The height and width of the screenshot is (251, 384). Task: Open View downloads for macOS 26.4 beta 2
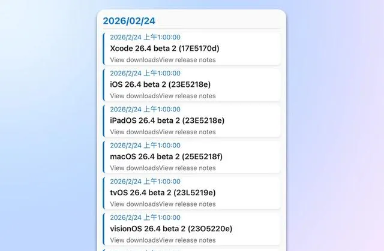[x=134, y=168]
